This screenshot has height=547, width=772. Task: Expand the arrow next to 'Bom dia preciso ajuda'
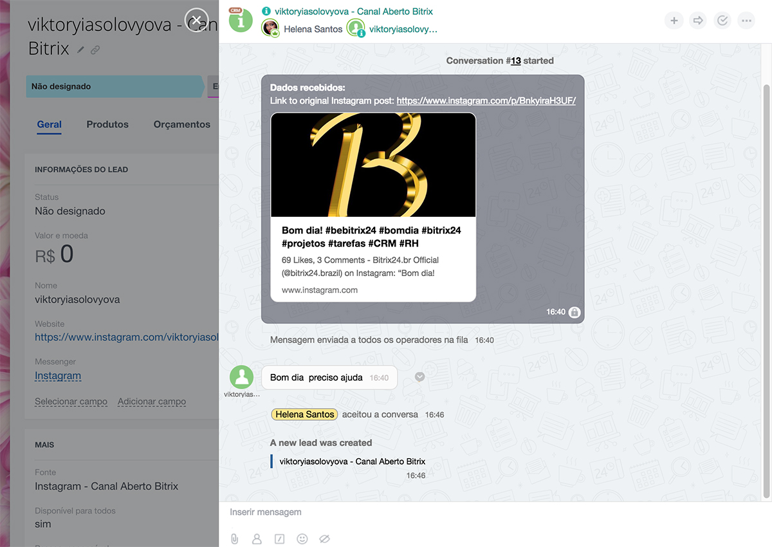(x=419, y=377)
